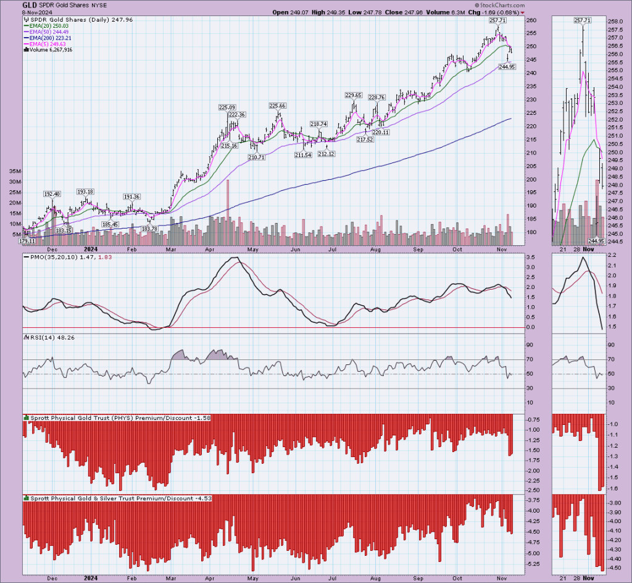The width and height of the screenshot is (632, 583).
Task: Click the 257.71 peak price label on main chart
Action: tap(497, 20)
